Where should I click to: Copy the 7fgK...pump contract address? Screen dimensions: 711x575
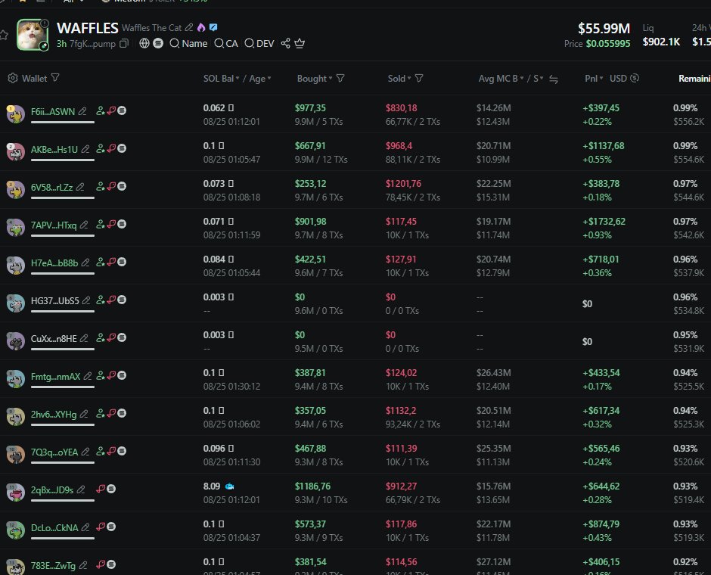pyautogui.click(x=124, y=44)
